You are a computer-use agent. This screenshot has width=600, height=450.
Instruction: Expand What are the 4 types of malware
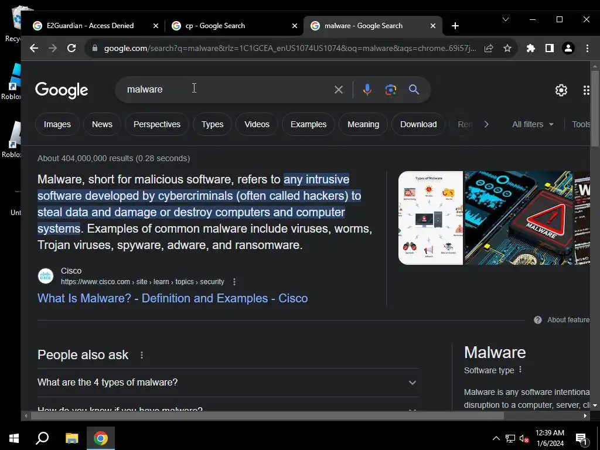pos(229,382)
